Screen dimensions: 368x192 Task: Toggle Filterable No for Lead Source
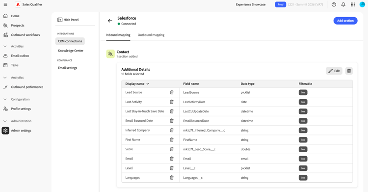point(303,92)
